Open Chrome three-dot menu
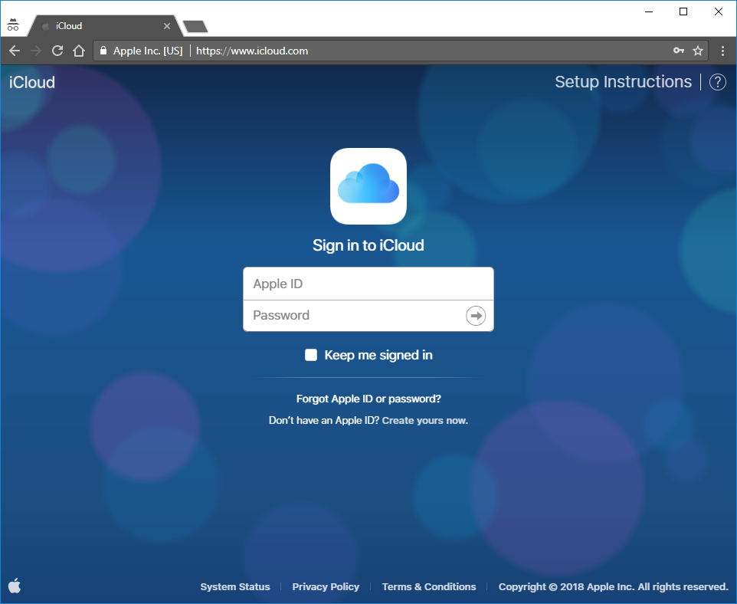The height and width of the screenshot is (604, 737). (722, 51)
